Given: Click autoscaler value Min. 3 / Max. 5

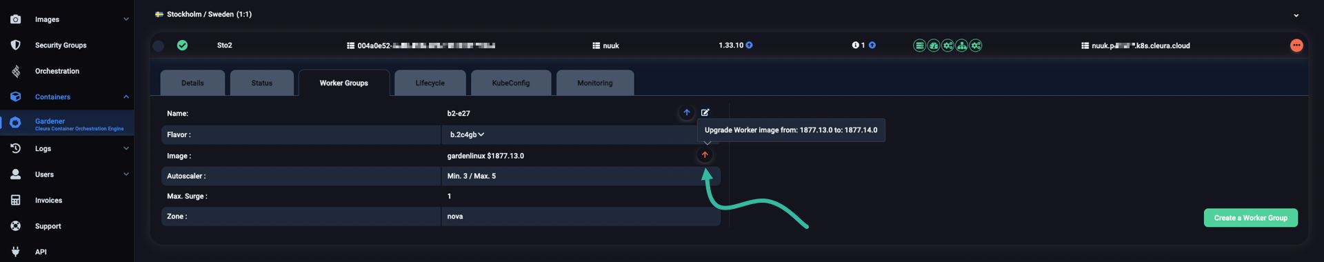Looking at the screenshot, I should tap(472, 176).
